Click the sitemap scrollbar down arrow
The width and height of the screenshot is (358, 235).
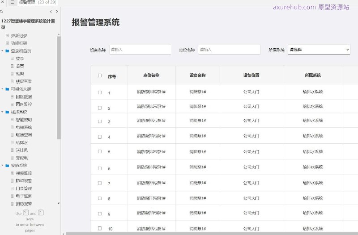coord(59,203)
